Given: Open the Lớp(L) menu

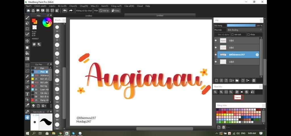Looking at the screenshot, I should point(52,6).
